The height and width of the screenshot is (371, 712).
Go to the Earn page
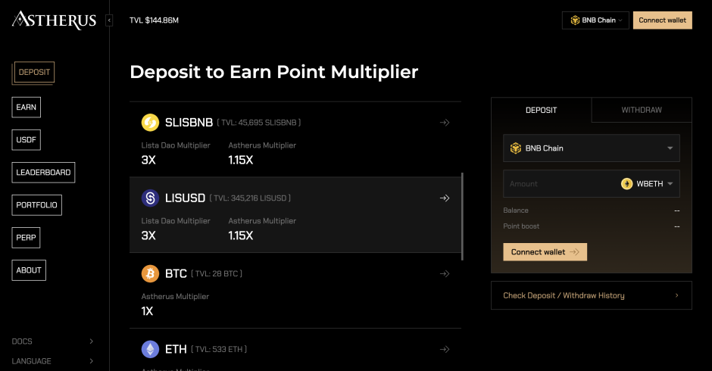tap(26, 108)
